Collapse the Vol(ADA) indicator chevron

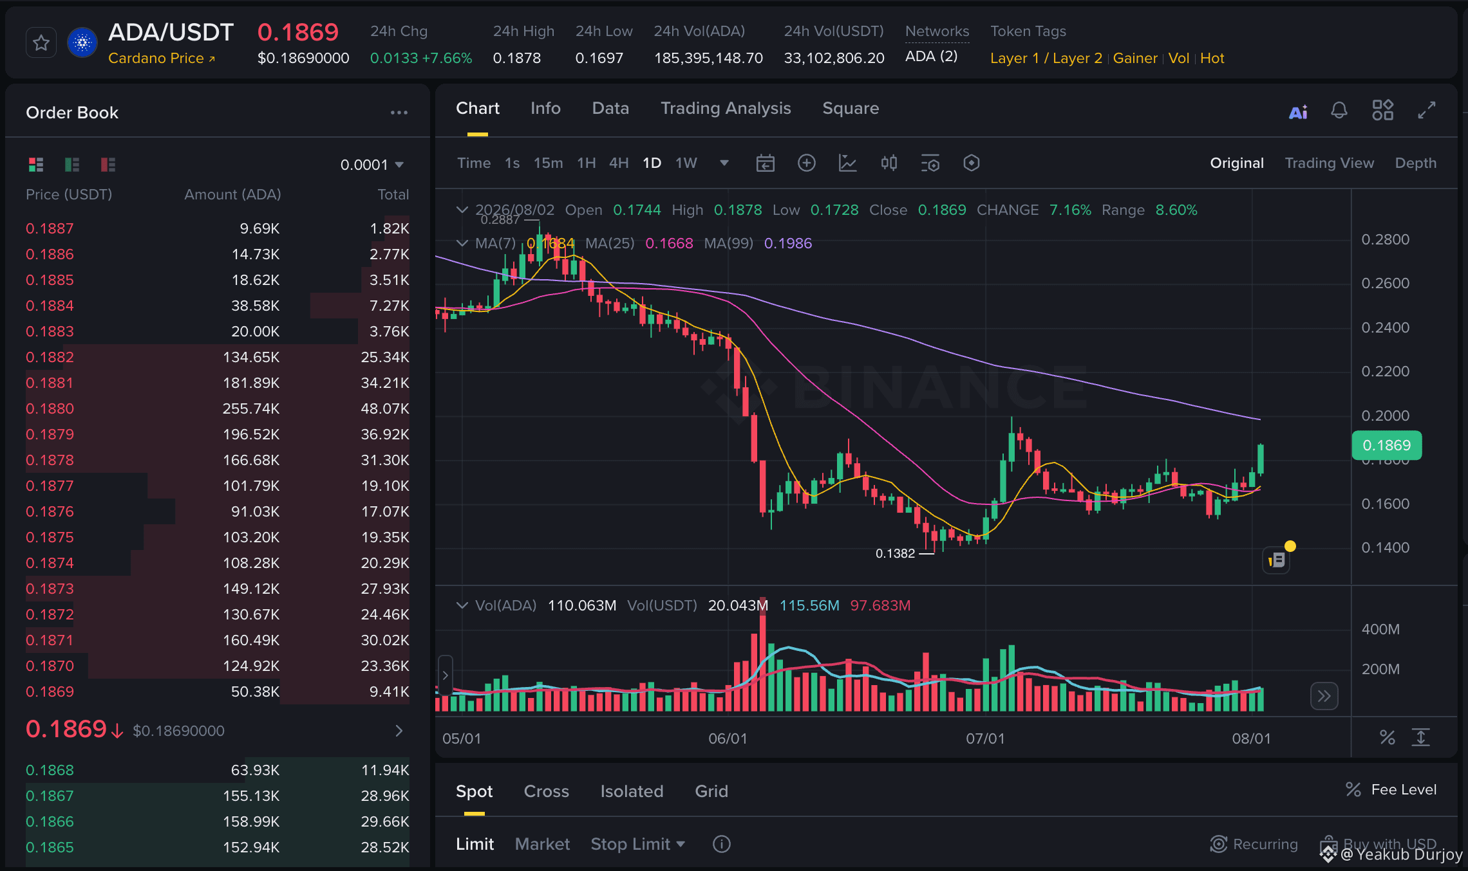462,605
